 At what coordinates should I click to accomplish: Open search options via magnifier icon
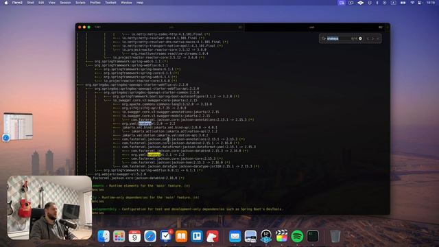(x=324, y=38)
